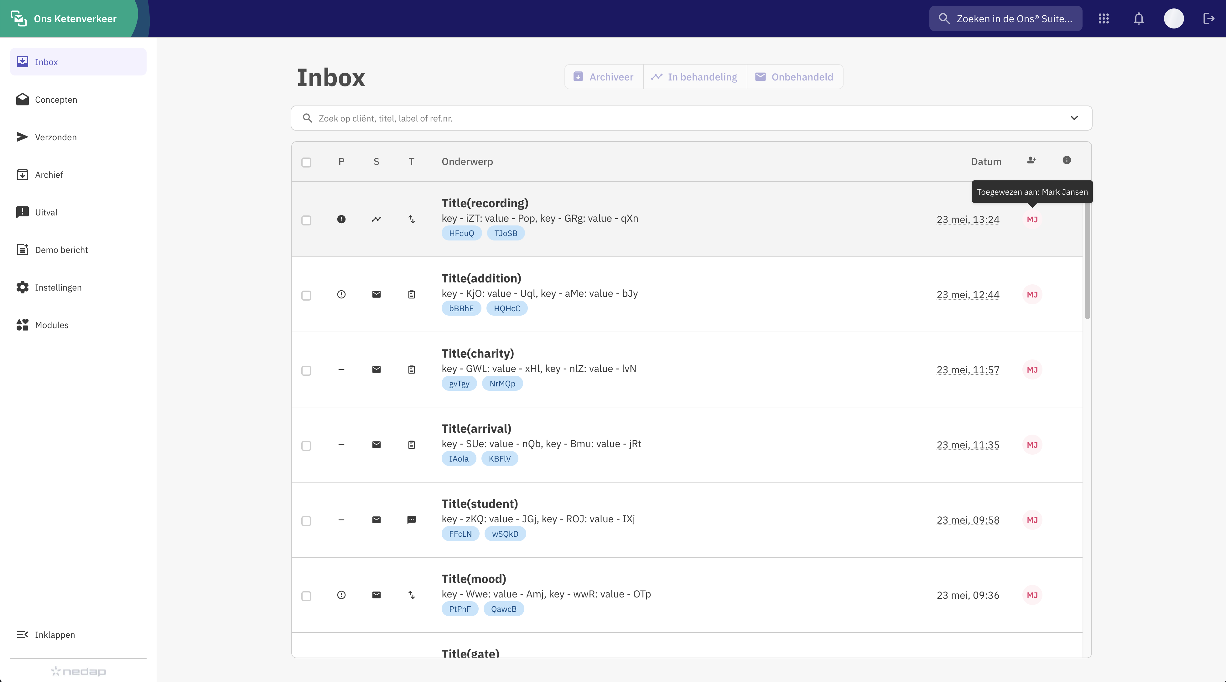This screenshot has height=682, width=1226.
Task: Check the Title(recording) row checkbox
Action: pyautogui.click(x=306, y=220)
